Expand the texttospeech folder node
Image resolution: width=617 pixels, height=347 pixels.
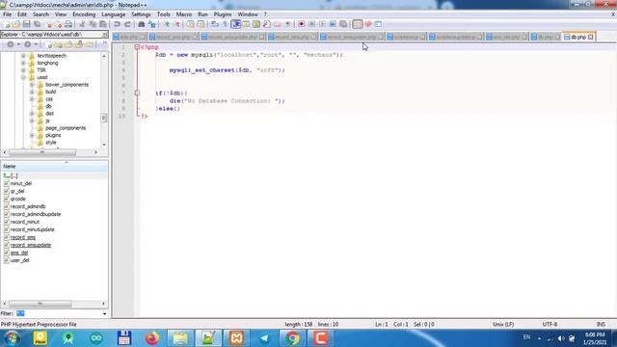click(23, 56)
